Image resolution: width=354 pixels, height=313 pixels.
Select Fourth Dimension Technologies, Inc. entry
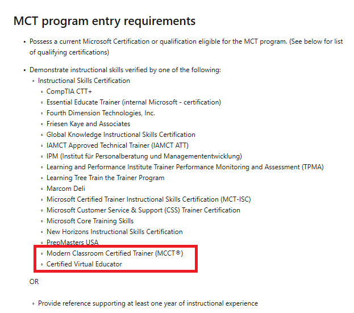click(101, 113)
